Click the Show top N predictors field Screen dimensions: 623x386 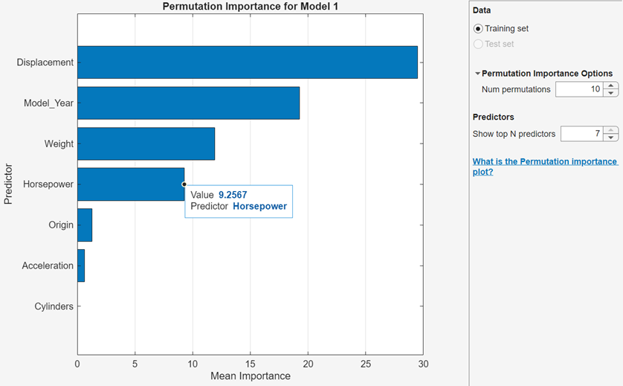(581, 134)
